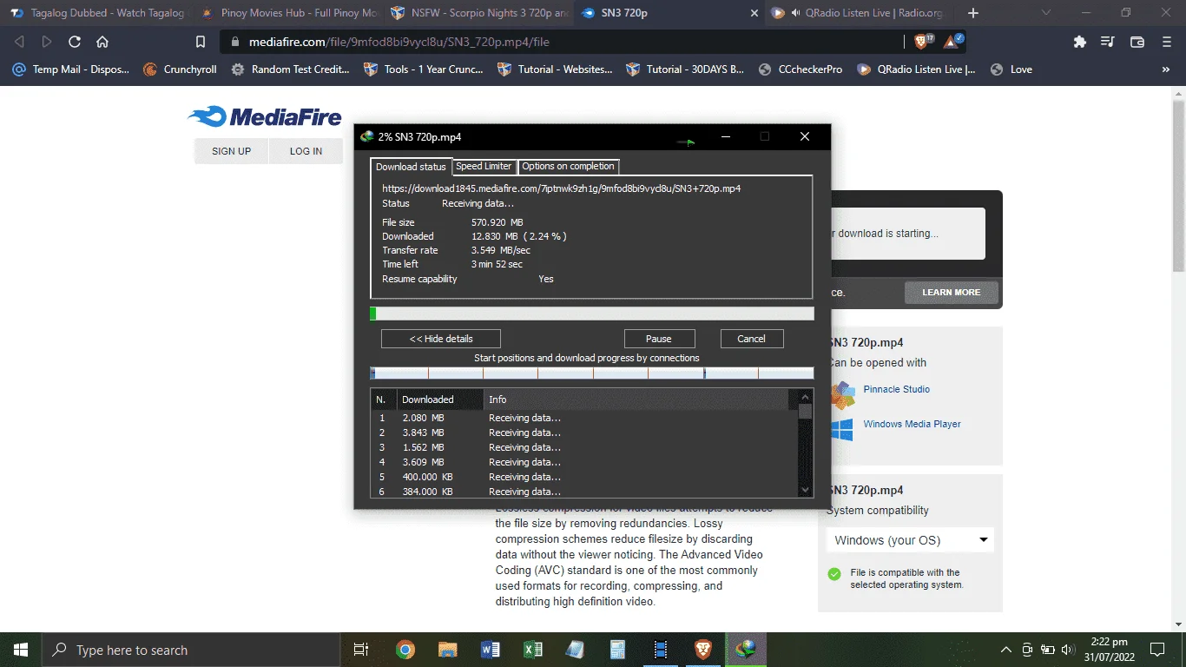Image resolution: width=1186 pixels, height=667 pixels.
Task: Click the LEARN MORE button
Action: (x=952, y=293)
